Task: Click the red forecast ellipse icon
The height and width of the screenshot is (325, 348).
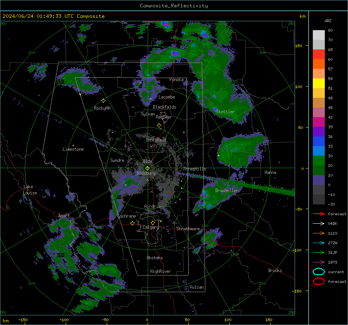Action: click(x=319, y=281)
